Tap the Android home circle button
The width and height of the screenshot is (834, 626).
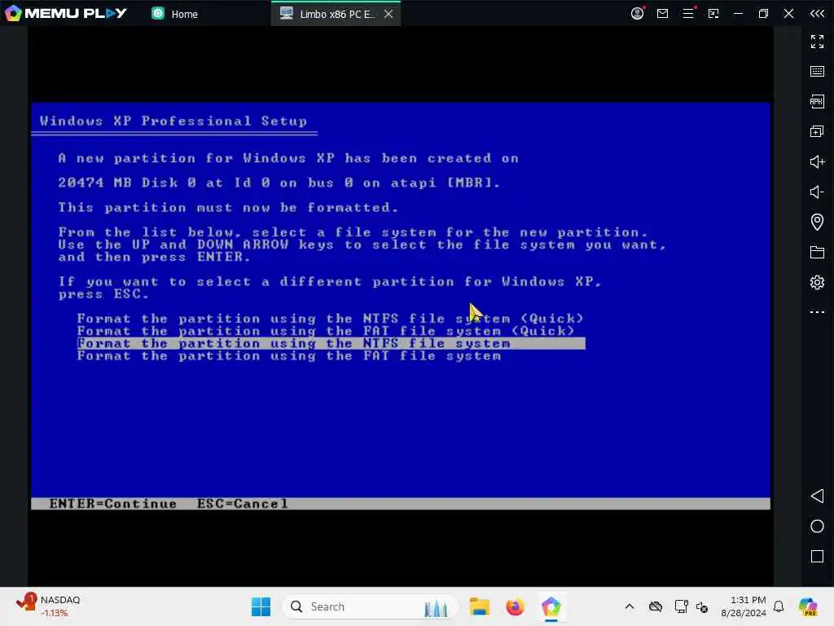coord(817,527)
